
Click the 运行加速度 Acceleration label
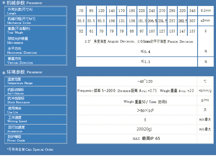pos(16,129)
